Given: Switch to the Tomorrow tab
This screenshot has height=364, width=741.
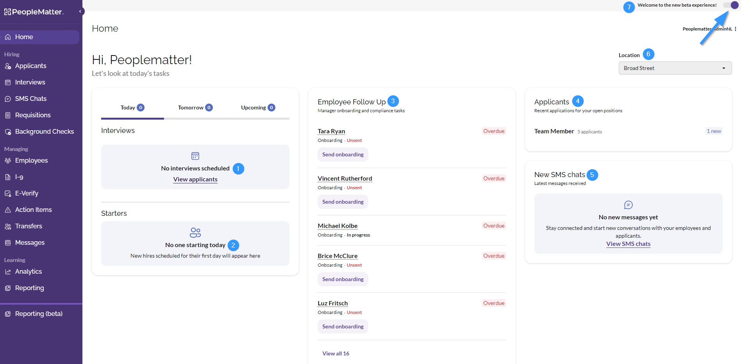Looking at the screenshot, I should coord(195,108).
